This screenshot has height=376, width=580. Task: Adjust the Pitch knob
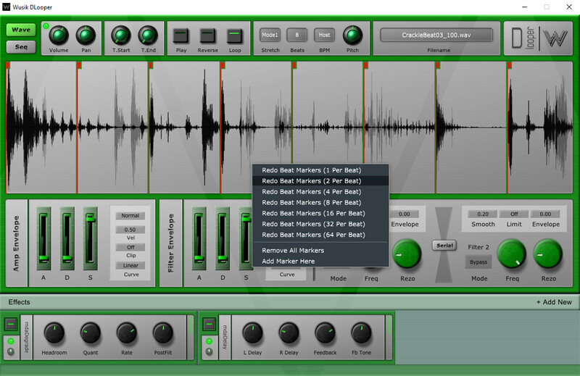click(x=352, y=35)
